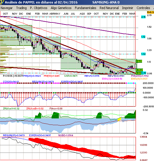Viewport: 154px width, 161px height.
Task: Click the ZRLKonV=0.32 label
Action: (x=11, y=108)
